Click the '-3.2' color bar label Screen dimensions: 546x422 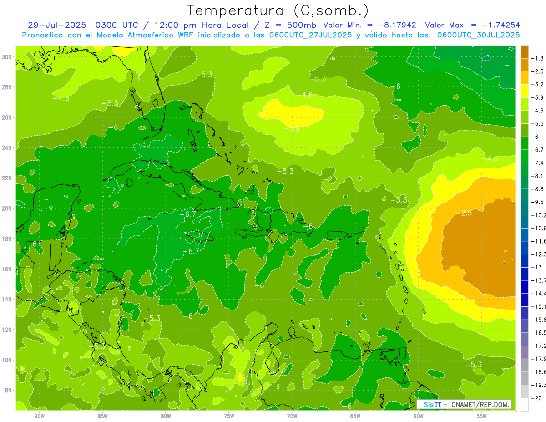[x=538, y=84]
